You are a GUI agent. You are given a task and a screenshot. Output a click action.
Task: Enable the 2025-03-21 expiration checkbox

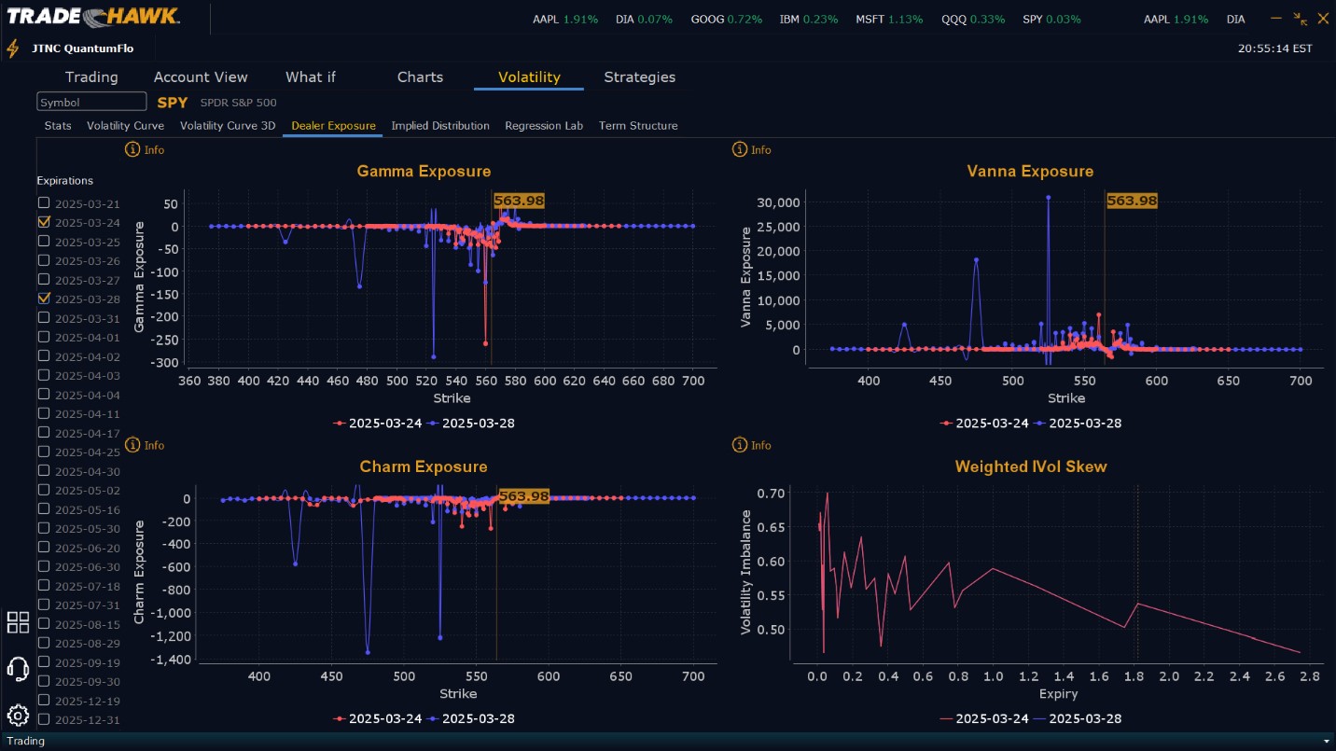44,203
